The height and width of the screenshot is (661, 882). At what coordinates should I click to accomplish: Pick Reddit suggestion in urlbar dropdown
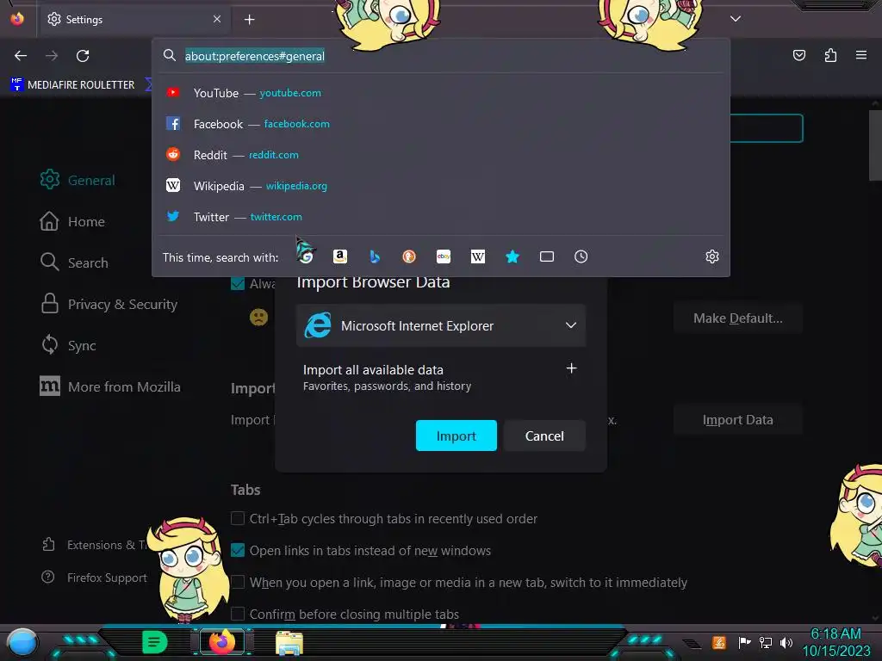[441, 155]
